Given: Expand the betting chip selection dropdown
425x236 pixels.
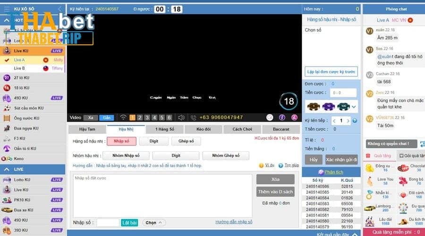Looking at the screenshot, I should pyautogui.click(x=354, y=106).
